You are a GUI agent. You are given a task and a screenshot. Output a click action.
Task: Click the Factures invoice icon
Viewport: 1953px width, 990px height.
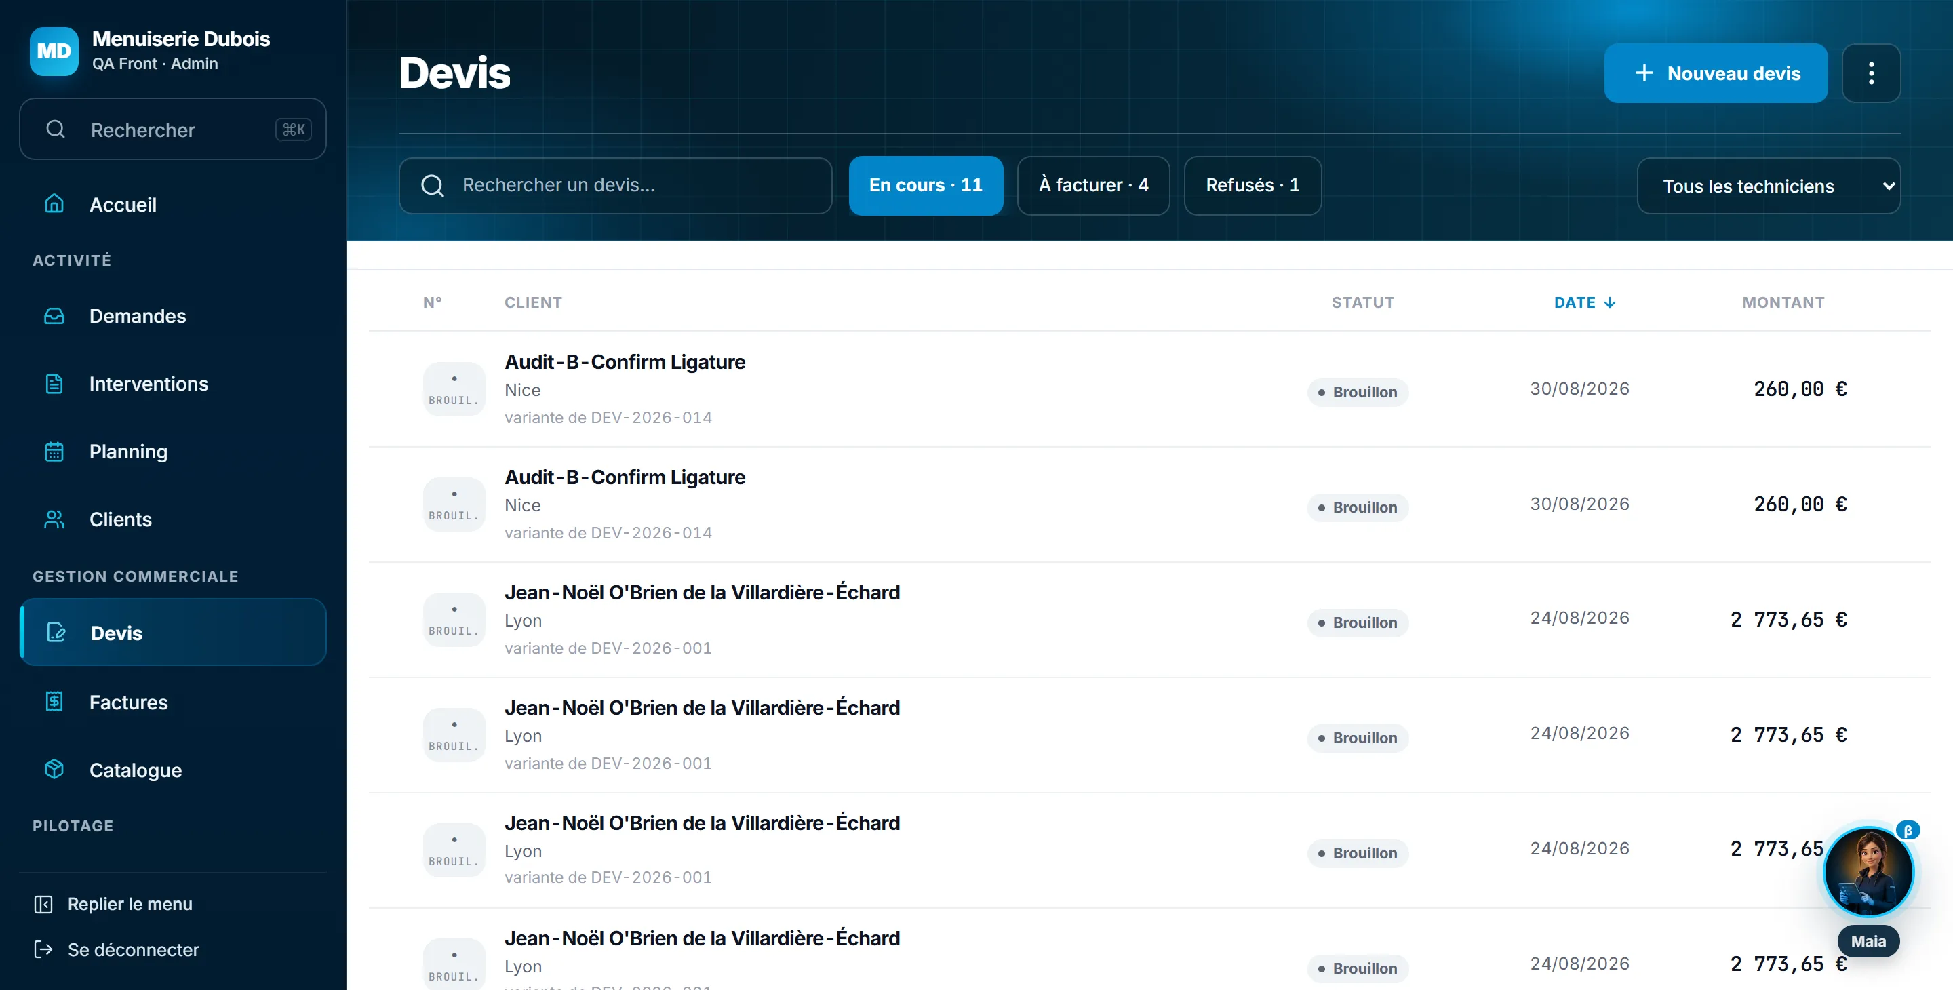(54, 702)
